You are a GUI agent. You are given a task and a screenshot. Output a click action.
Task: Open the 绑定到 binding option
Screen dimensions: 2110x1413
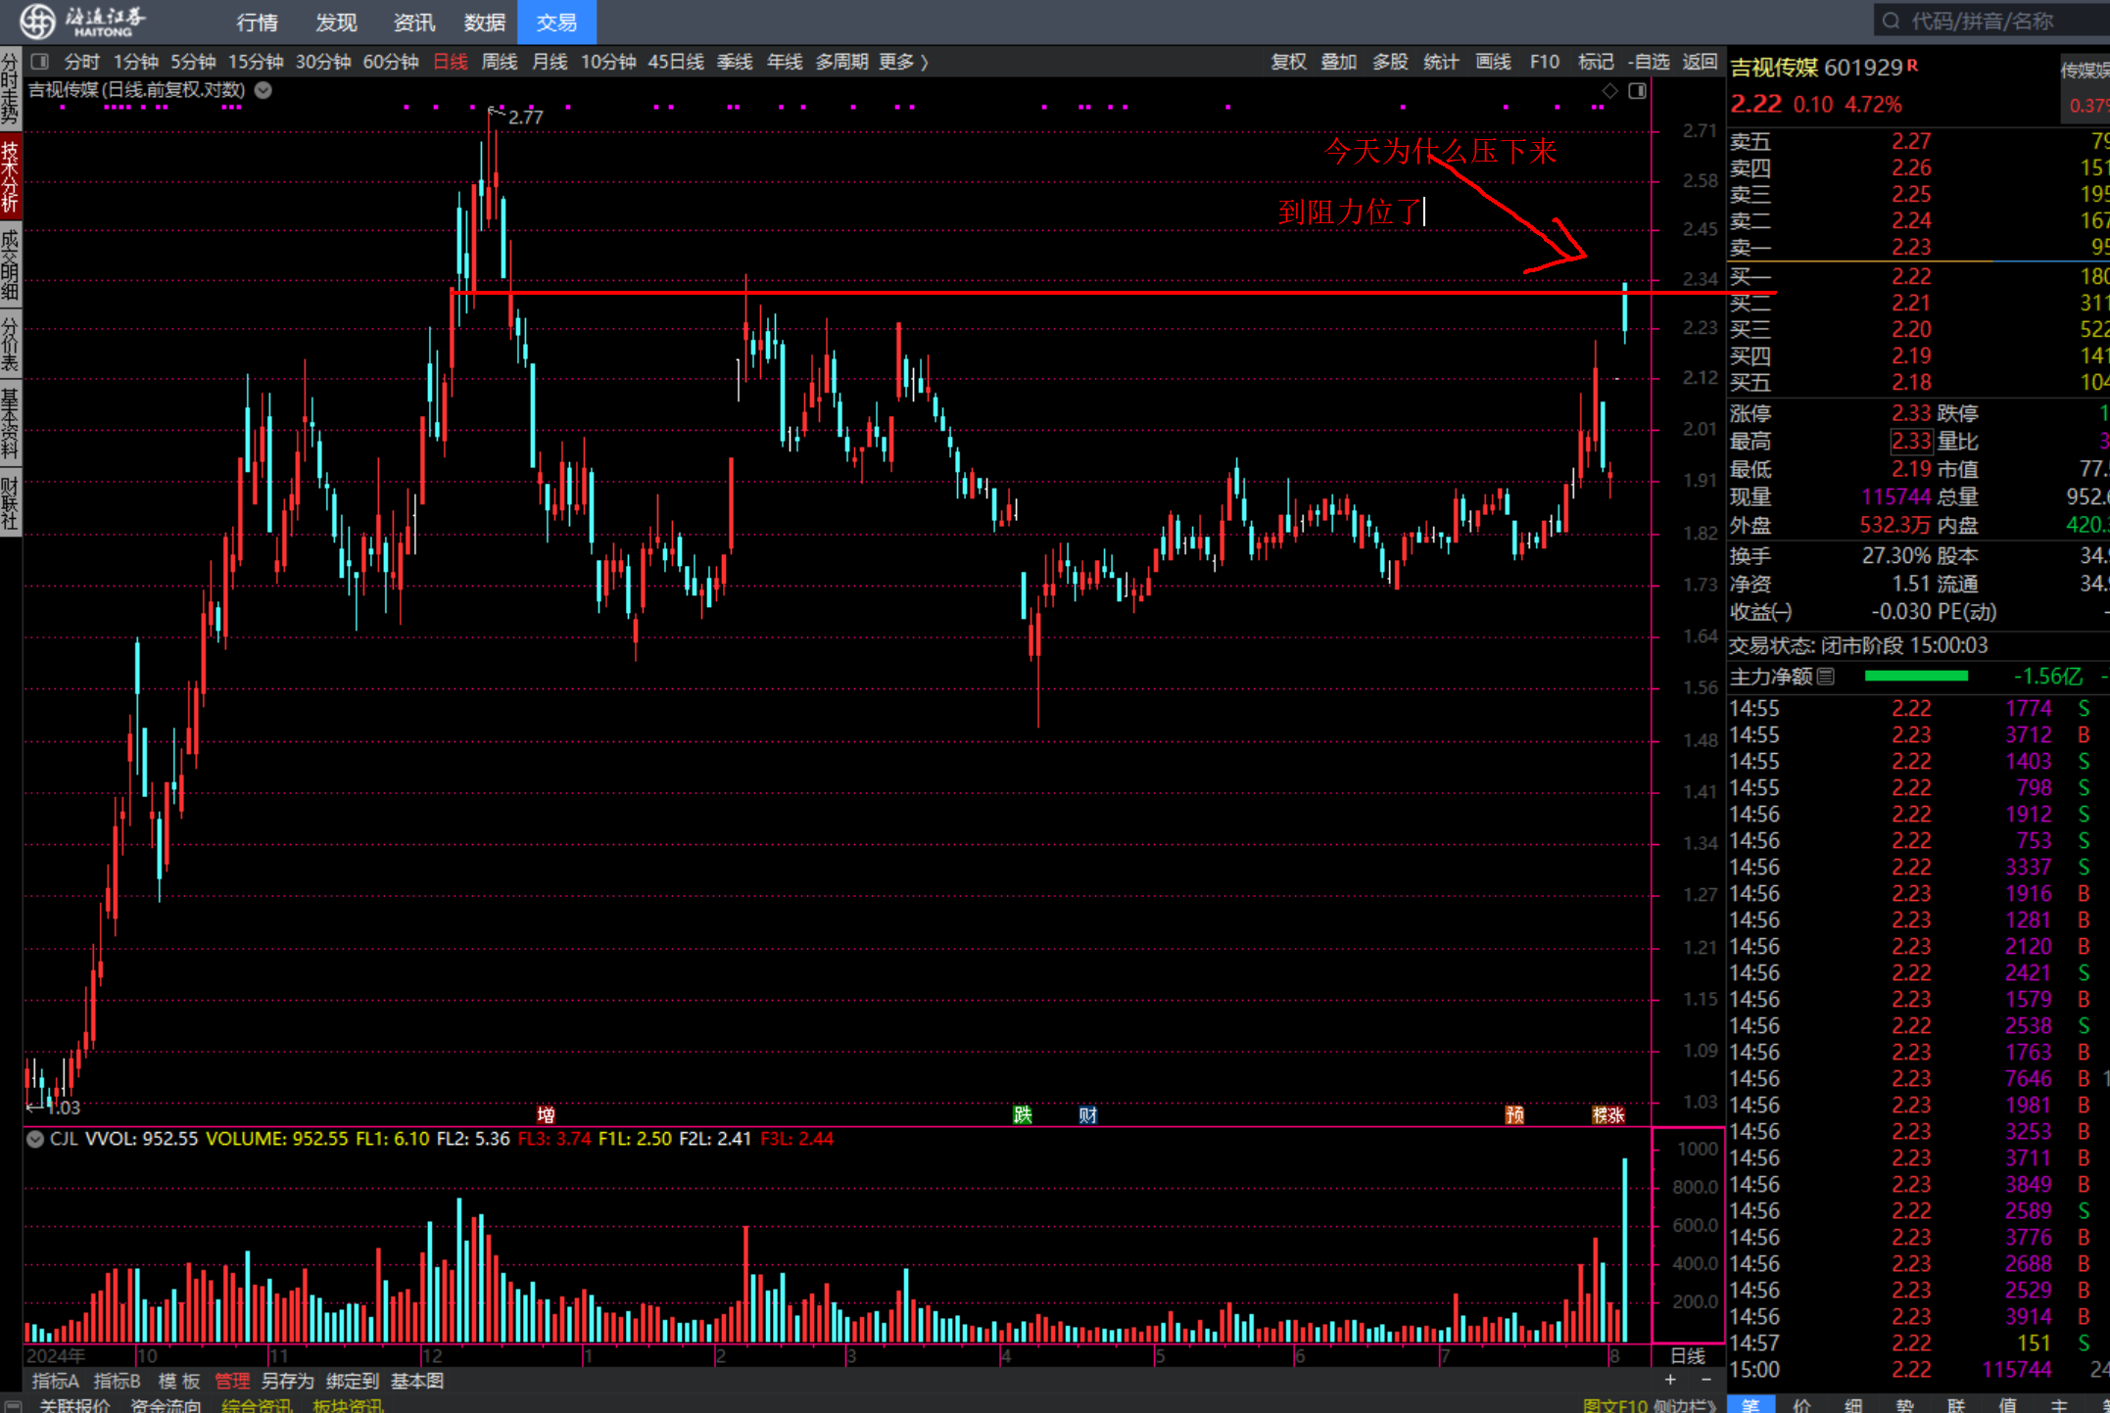pyautogui.click(x=353, y=1381)
